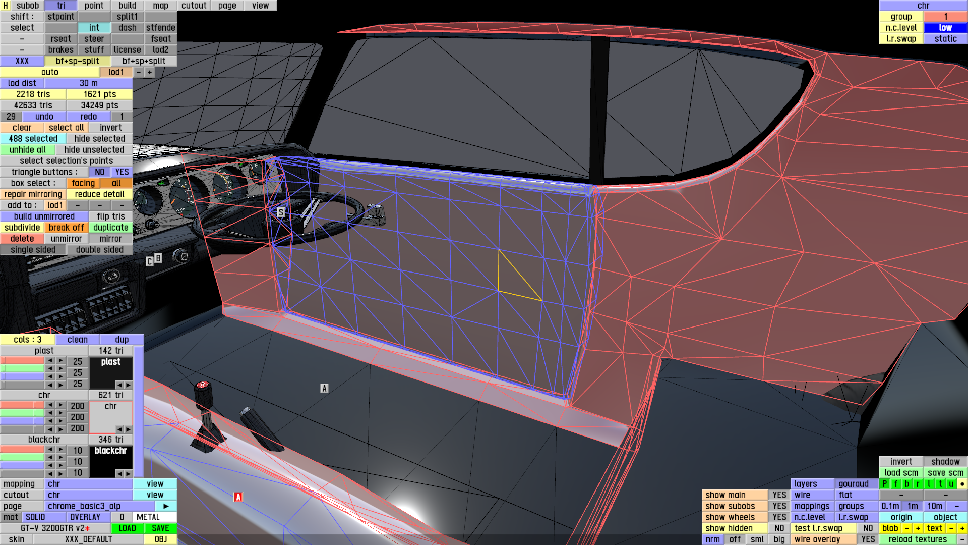The height and width of the screenshot is (545, 968).
Task: Click the subdivide button
Action: tap(22, 228)
